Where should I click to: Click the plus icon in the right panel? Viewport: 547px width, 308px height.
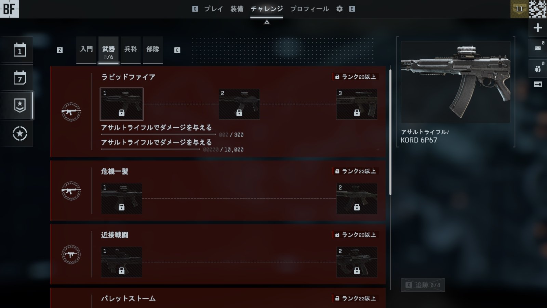pyautogui.click(x=538, y=28)
